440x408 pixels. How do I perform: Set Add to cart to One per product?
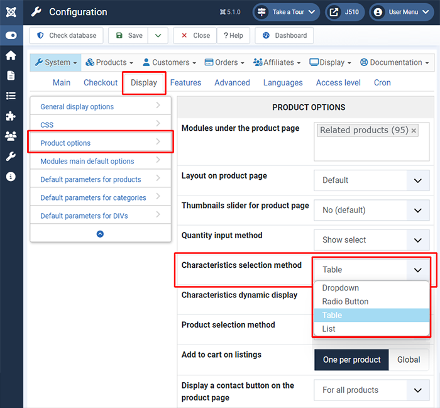tap(351, 360)
